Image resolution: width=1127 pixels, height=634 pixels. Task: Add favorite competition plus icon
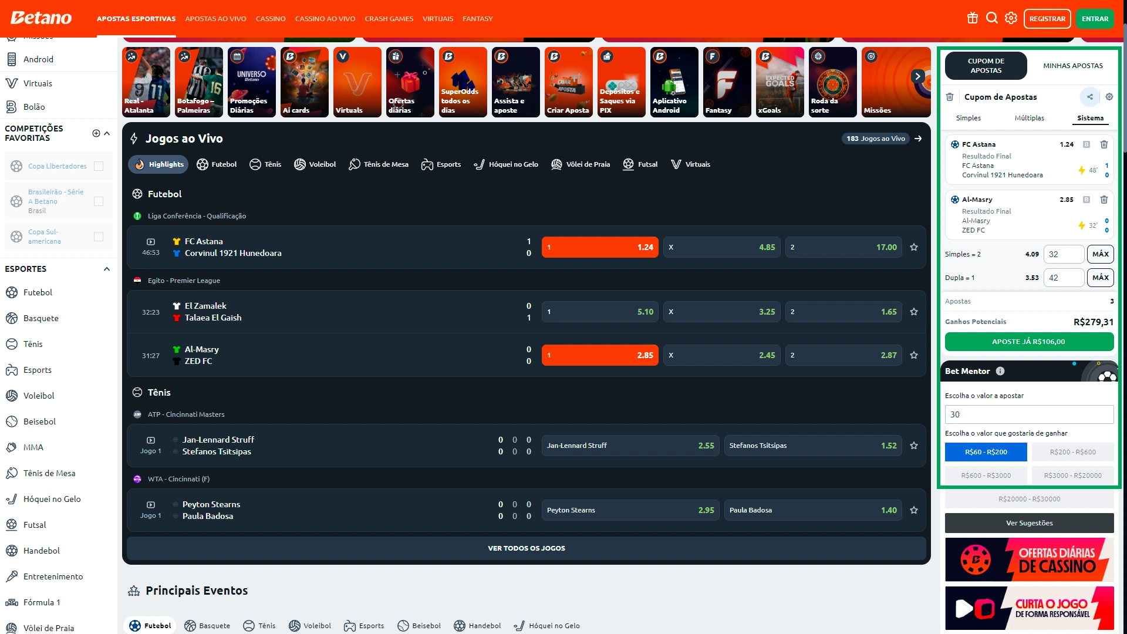tap(96, 133)
